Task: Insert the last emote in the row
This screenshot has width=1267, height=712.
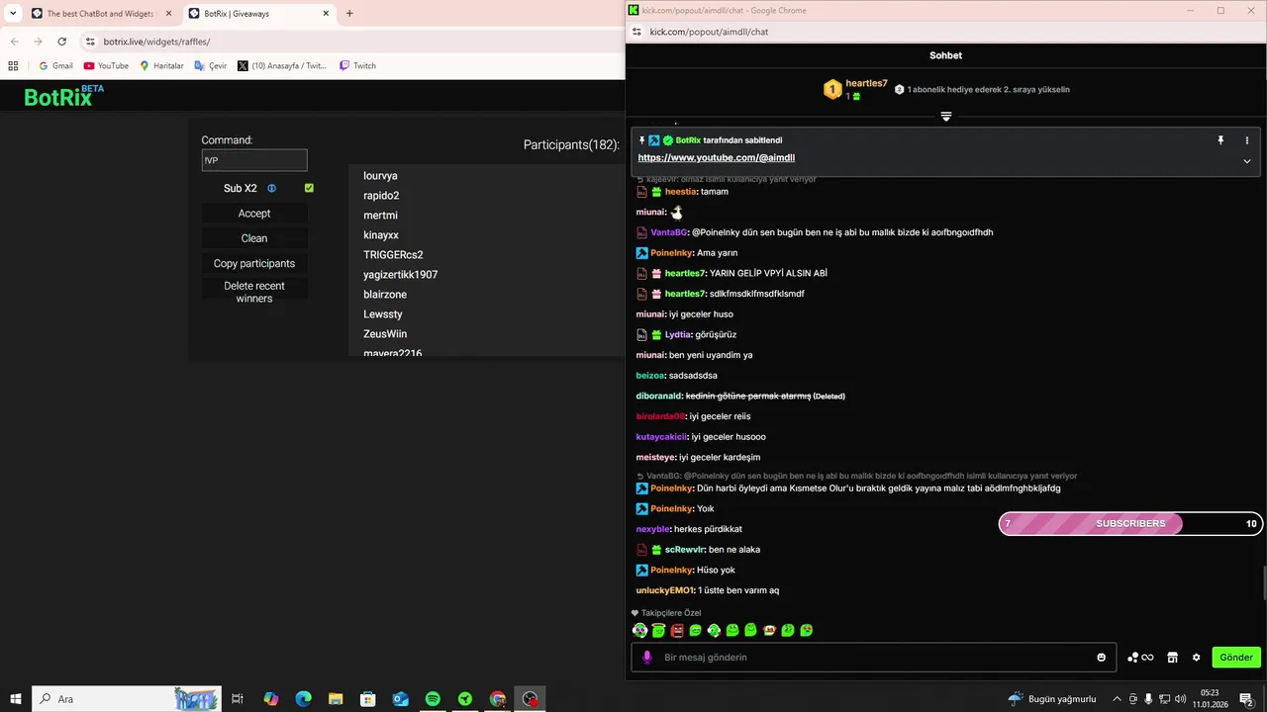Action: pyautogui.click(x=807, y=630)
